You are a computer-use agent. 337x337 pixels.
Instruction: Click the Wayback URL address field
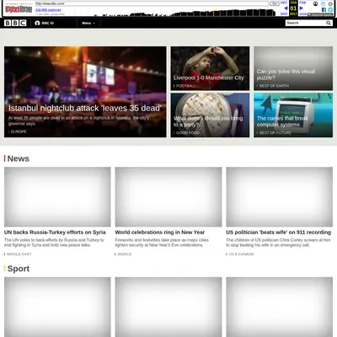[x=152, y=3]
